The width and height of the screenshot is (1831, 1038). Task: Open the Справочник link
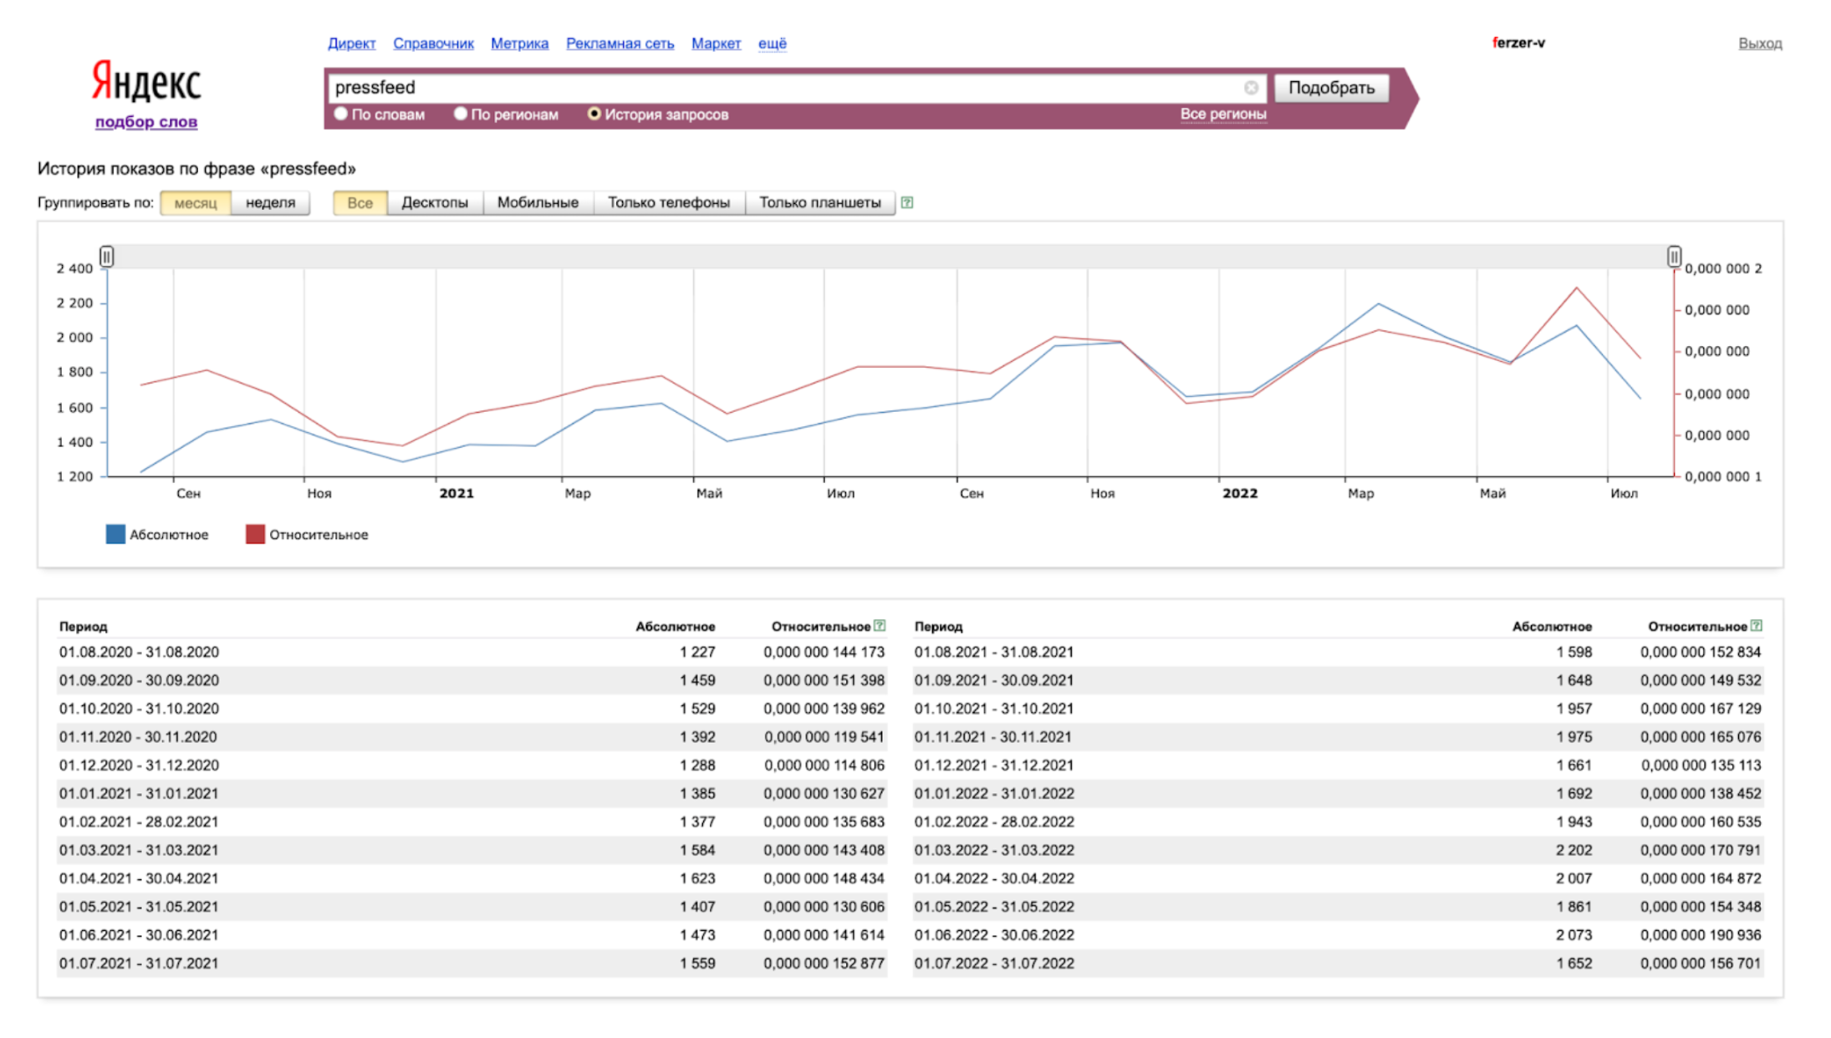click(433, 43)
